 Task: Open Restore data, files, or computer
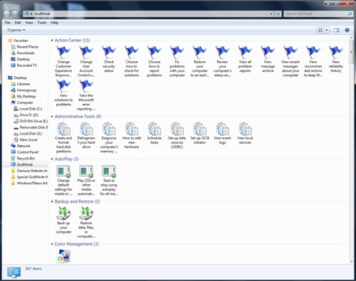point(86,223)
